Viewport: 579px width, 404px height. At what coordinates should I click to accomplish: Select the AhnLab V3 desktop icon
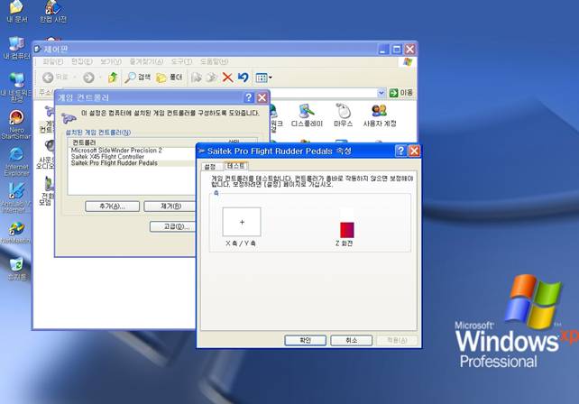point(16,198)
